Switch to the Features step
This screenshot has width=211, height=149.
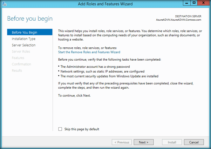pyautogui.click(x=18, y=58)
